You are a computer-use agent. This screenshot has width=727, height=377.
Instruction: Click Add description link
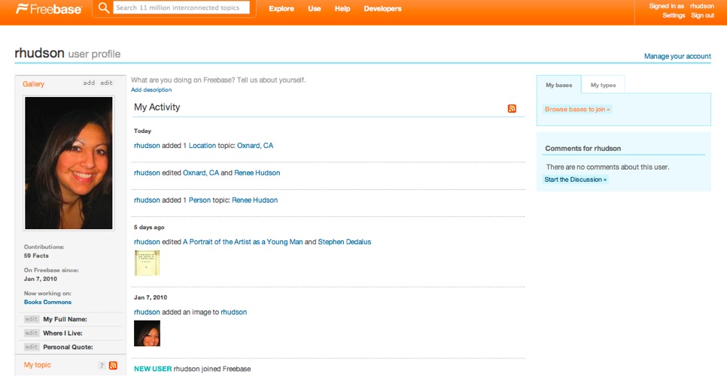[x=151, y=89]
